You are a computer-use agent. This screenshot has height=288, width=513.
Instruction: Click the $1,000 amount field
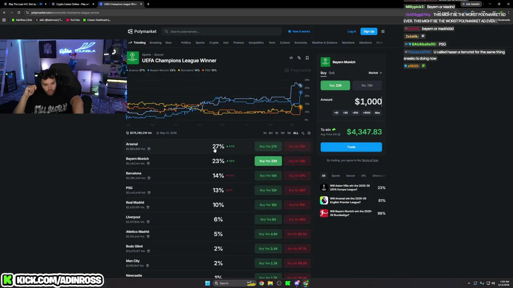tap(368, 102)
